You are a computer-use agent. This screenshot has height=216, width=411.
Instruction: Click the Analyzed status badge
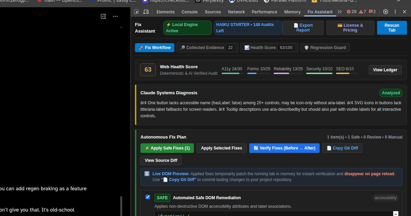click(391, 93)
